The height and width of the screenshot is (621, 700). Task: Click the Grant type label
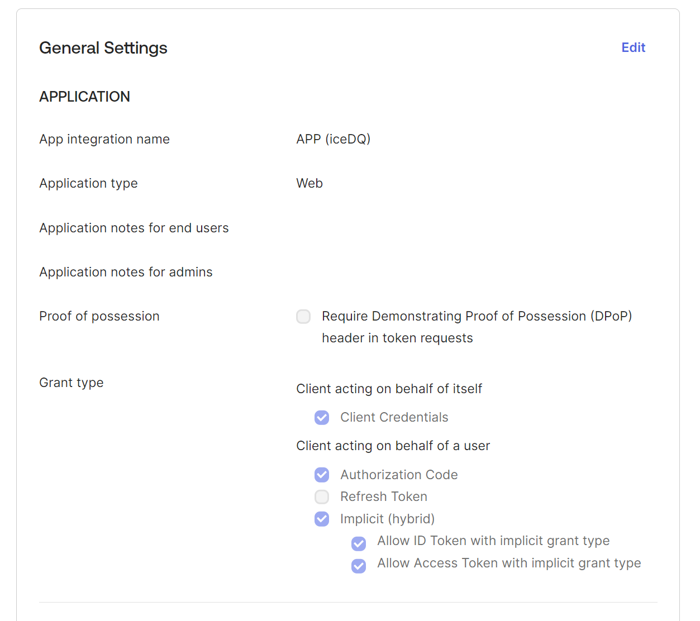[72, 383]
